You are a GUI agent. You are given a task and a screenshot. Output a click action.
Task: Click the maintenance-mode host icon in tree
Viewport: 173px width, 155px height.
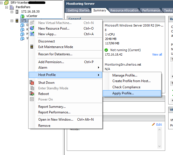(17, 21)
